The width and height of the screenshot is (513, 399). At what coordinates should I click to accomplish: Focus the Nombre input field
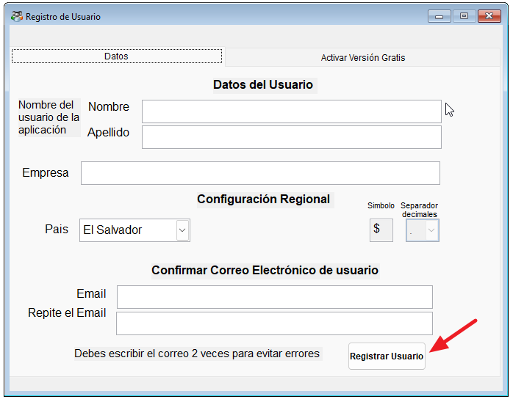292,111
